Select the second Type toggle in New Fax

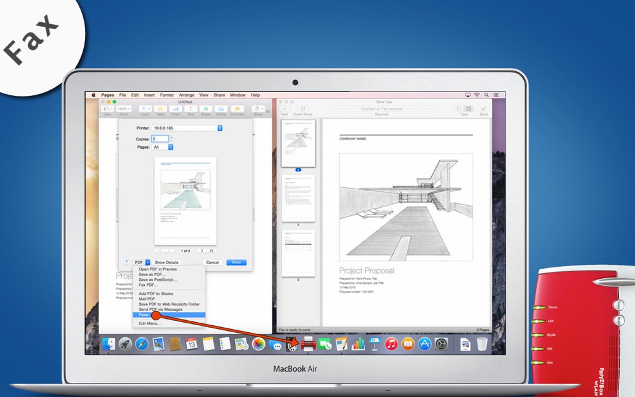[469, 109]
